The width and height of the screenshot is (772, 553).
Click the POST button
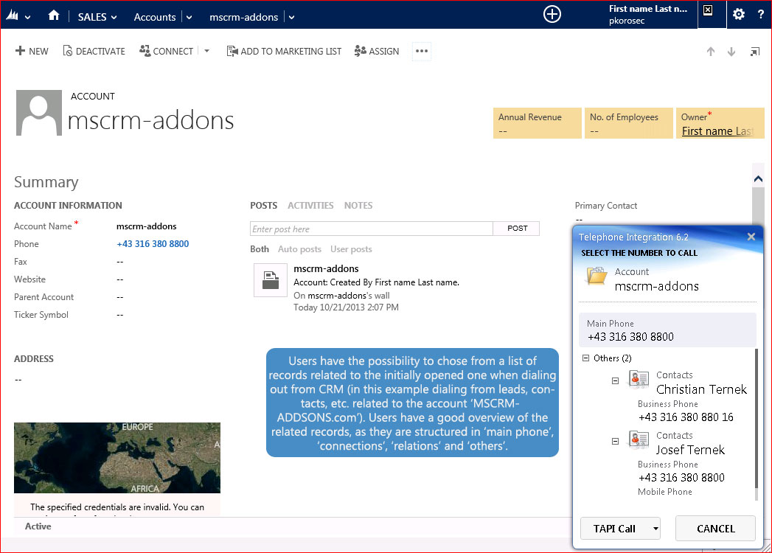(516, 229)
